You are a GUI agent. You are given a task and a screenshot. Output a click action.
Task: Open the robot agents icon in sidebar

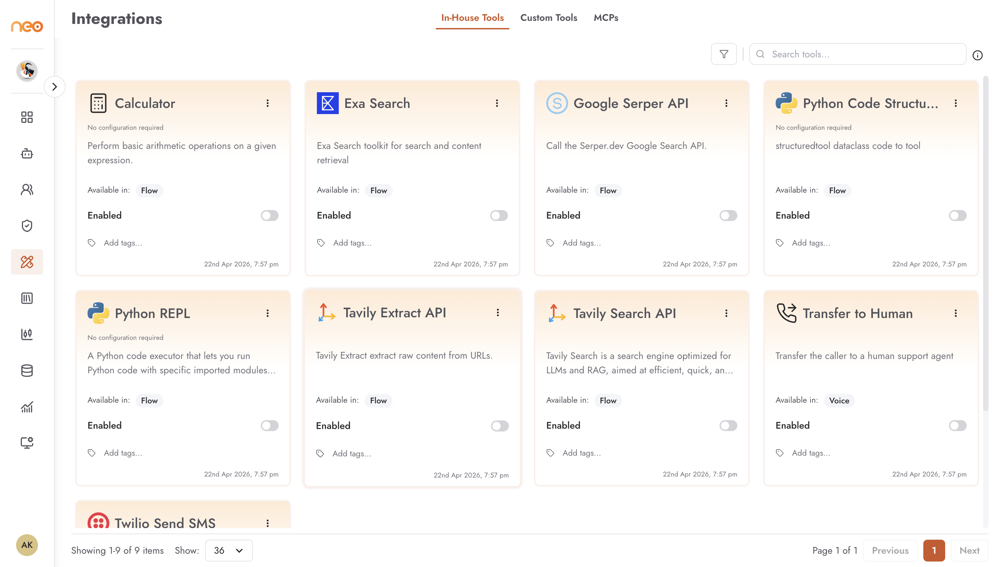(x=27, y=153)
